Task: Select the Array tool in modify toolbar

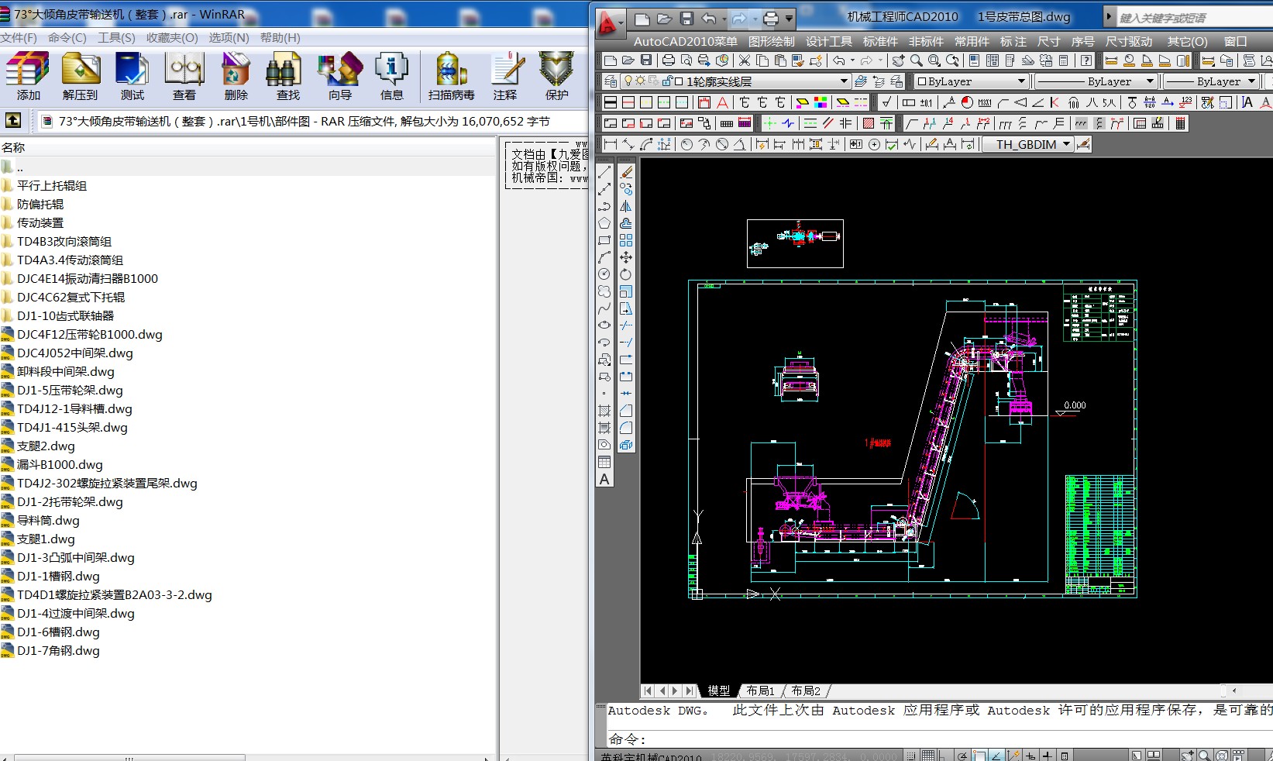Action: click(x=626, y=240)
